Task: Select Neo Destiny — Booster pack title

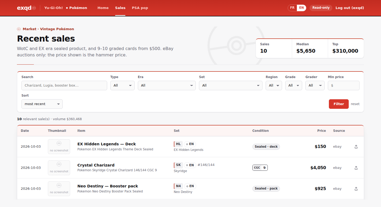Action: 108,186
